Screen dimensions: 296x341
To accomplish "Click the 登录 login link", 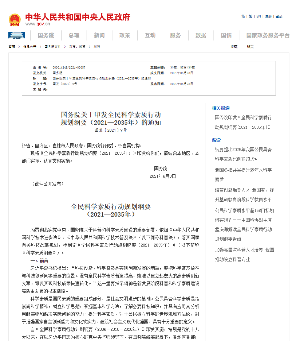I will pos(278,16).
